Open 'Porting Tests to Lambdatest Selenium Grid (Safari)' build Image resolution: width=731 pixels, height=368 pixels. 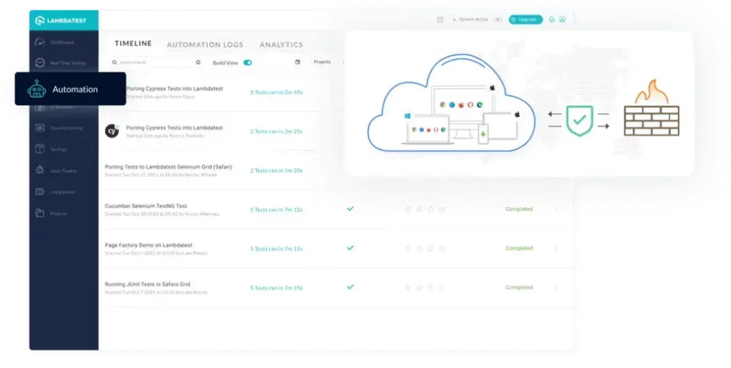(x=168, y=167)
